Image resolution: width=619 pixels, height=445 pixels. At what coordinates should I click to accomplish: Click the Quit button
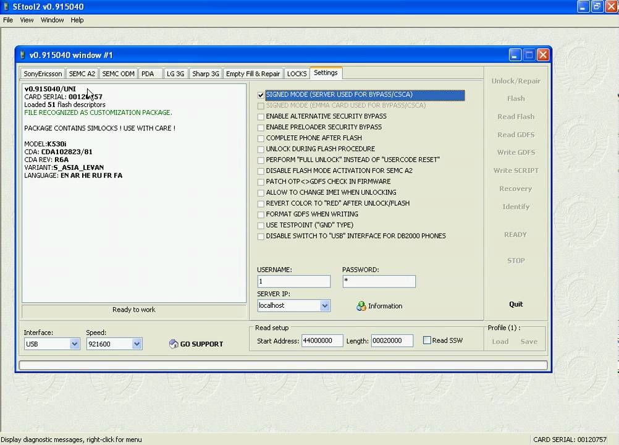coord(516,304)
